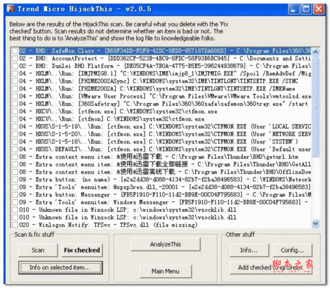This screenshot has width=330, height=288.
Task: Select the Windows Messenger Tools menuitem row
Action: coord(164,202)
